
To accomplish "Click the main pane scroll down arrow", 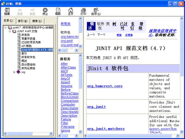I will pyautogui.click(x=182, y=132).
